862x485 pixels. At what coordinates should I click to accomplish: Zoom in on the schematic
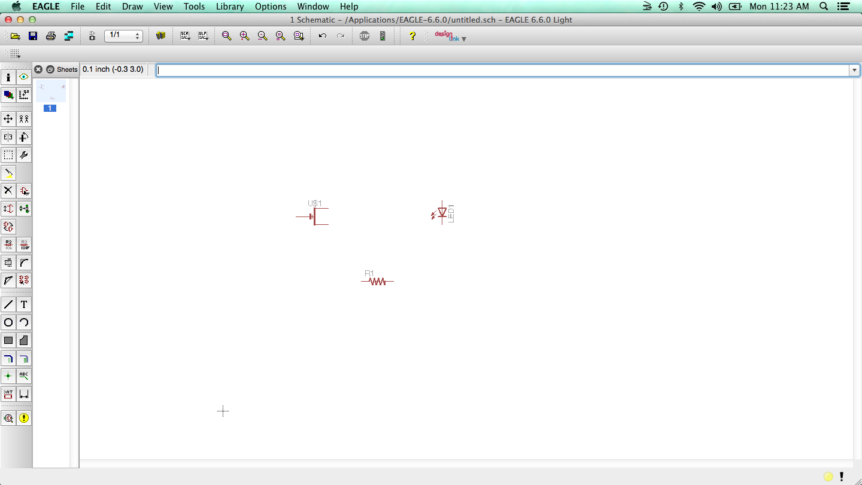(x=244, y=36)
